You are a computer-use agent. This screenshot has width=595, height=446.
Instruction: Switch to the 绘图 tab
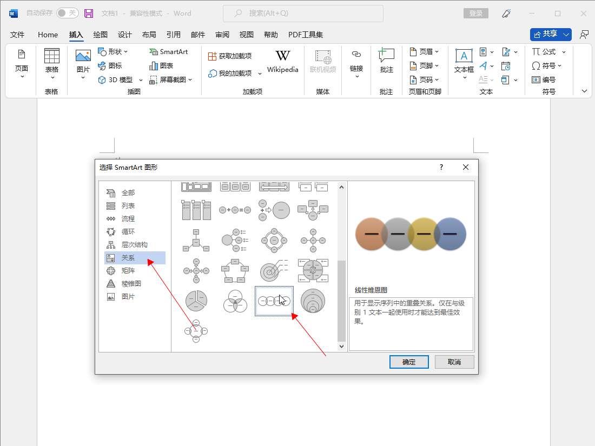(x=100, y=35)
